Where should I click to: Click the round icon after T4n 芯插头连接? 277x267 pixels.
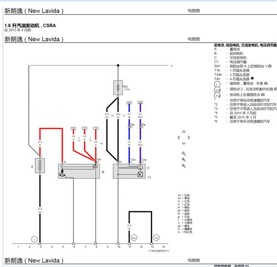point(252,78)
